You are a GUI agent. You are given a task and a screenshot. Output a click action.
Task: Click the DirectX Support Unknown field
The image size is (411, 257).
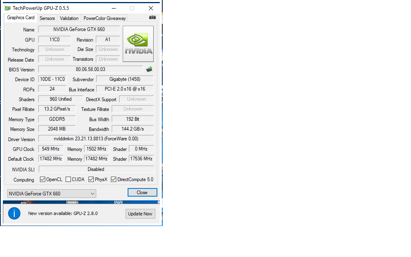pos(137,99)
